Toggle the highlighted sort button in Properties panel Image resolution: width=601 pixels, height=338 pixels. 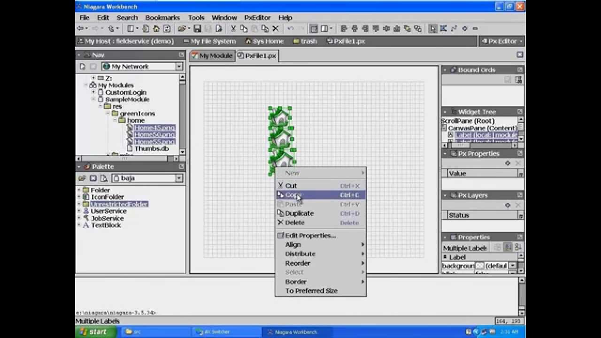pos(508,247)
